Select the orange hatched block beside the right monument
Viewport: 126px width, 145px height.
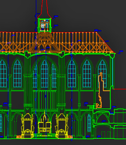coord(70,137)
